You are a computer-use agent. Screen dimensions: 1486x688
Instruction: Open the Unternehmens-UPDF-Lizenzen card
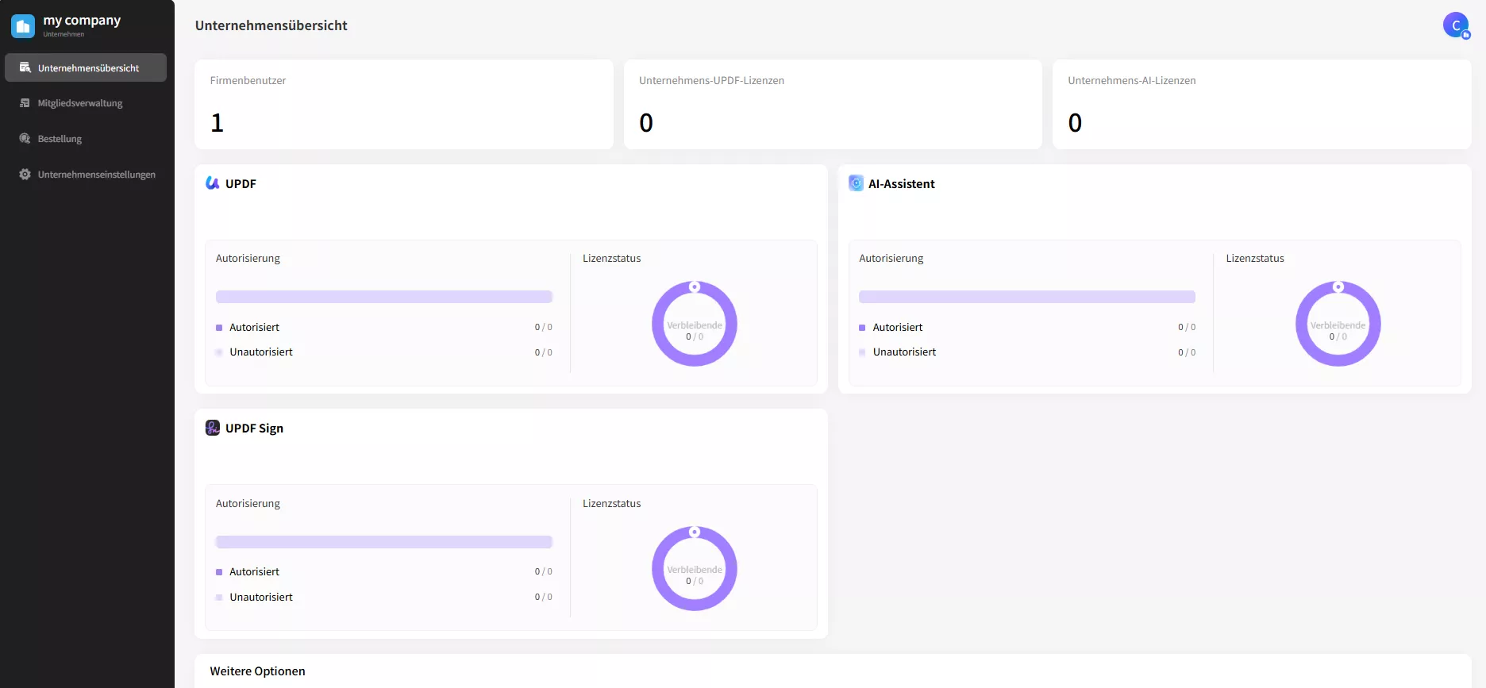832,104
